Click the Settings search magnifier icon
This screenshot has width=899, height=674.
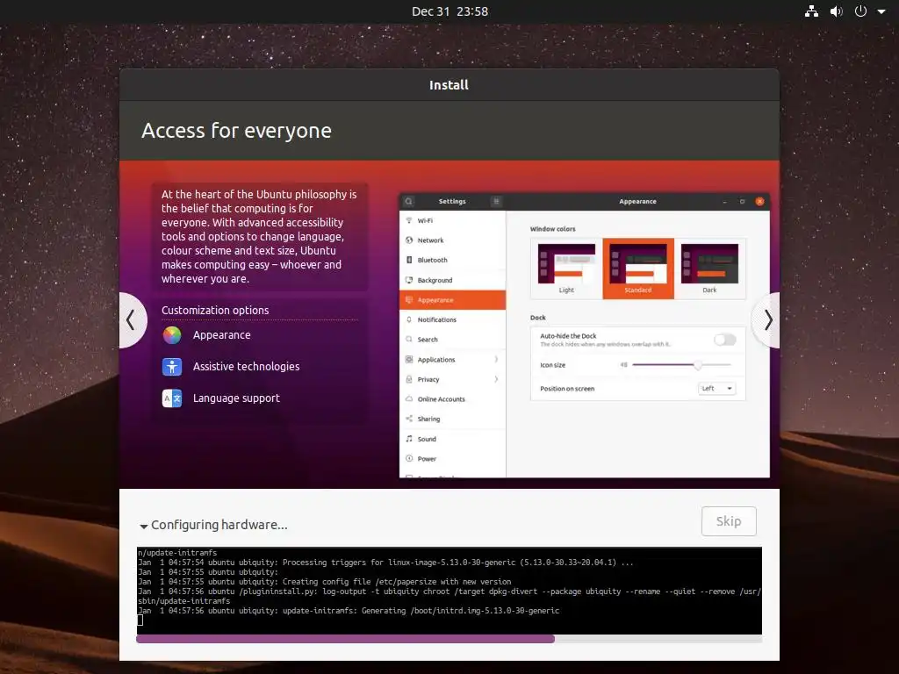[409, 201]
